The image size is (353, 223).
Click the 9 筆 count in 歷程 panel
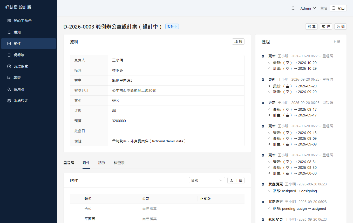(x=337, y=41)
